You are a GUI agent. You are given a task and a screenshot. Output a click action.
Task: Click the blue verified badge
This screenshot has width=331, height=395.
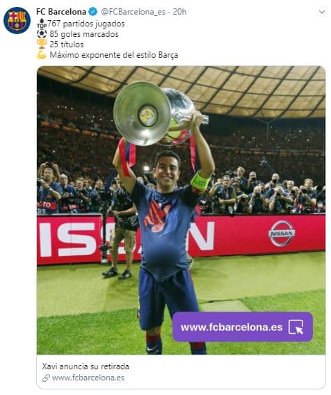pos(92,12)
